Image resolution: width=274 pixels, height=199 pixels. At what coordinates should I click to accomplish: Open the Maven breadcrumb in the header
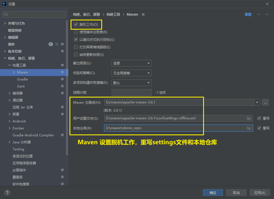pos(132,14)
